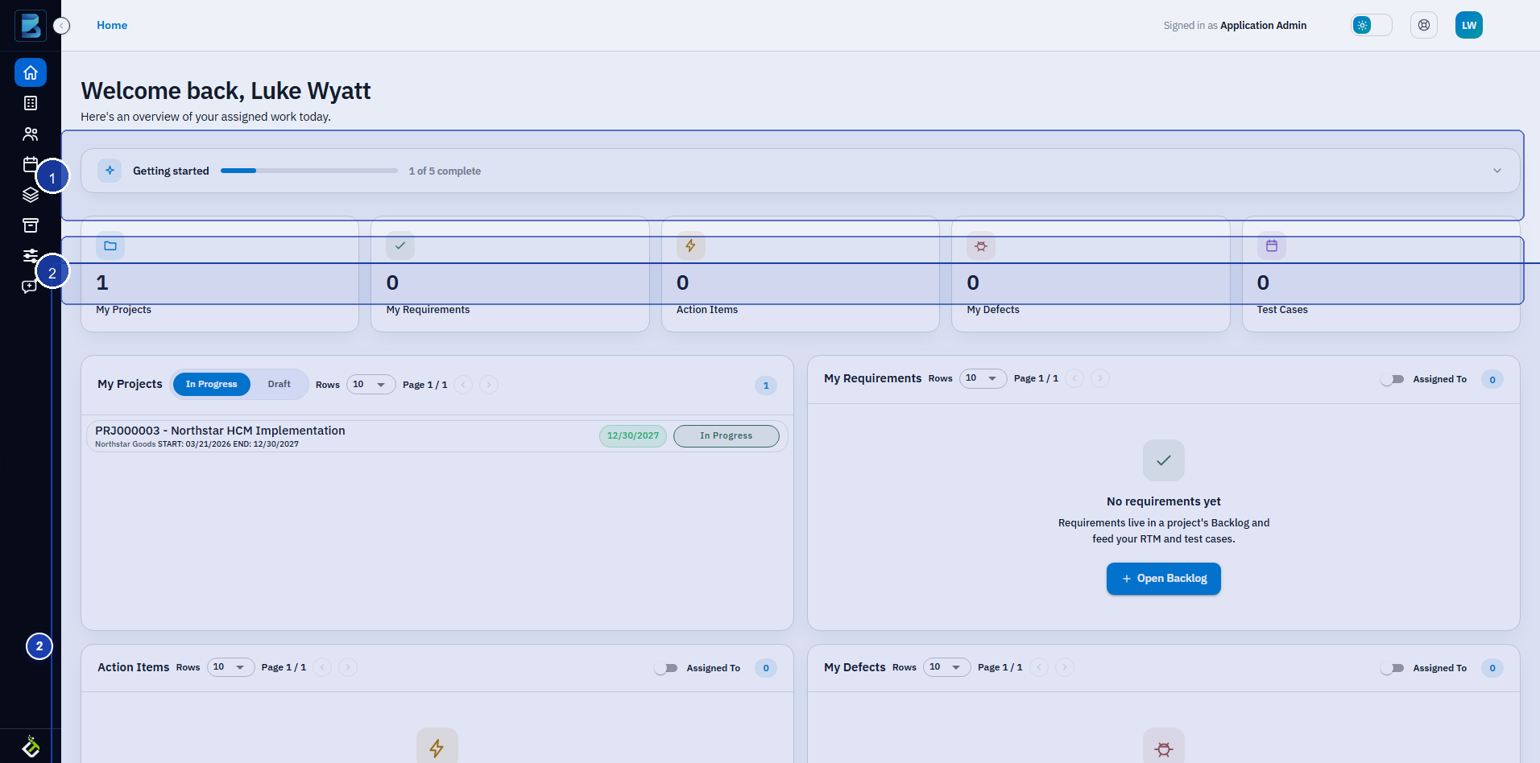Click the calendar icon on Test Cases card
1540x763 pixels.
point(1272,245)
